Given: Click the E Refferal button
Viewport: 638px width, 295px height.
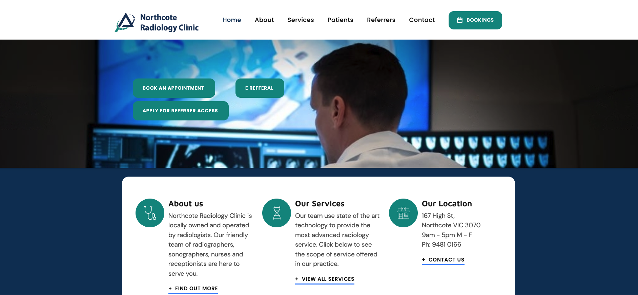Looking at the screenshot, I should pos(260,88).
